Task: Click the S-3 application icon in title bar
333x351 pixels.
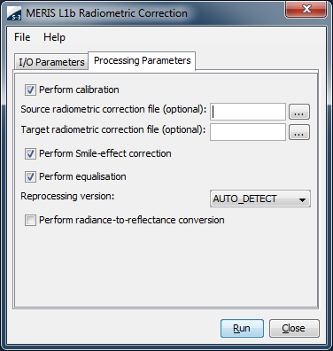Action: pos(14,13)
